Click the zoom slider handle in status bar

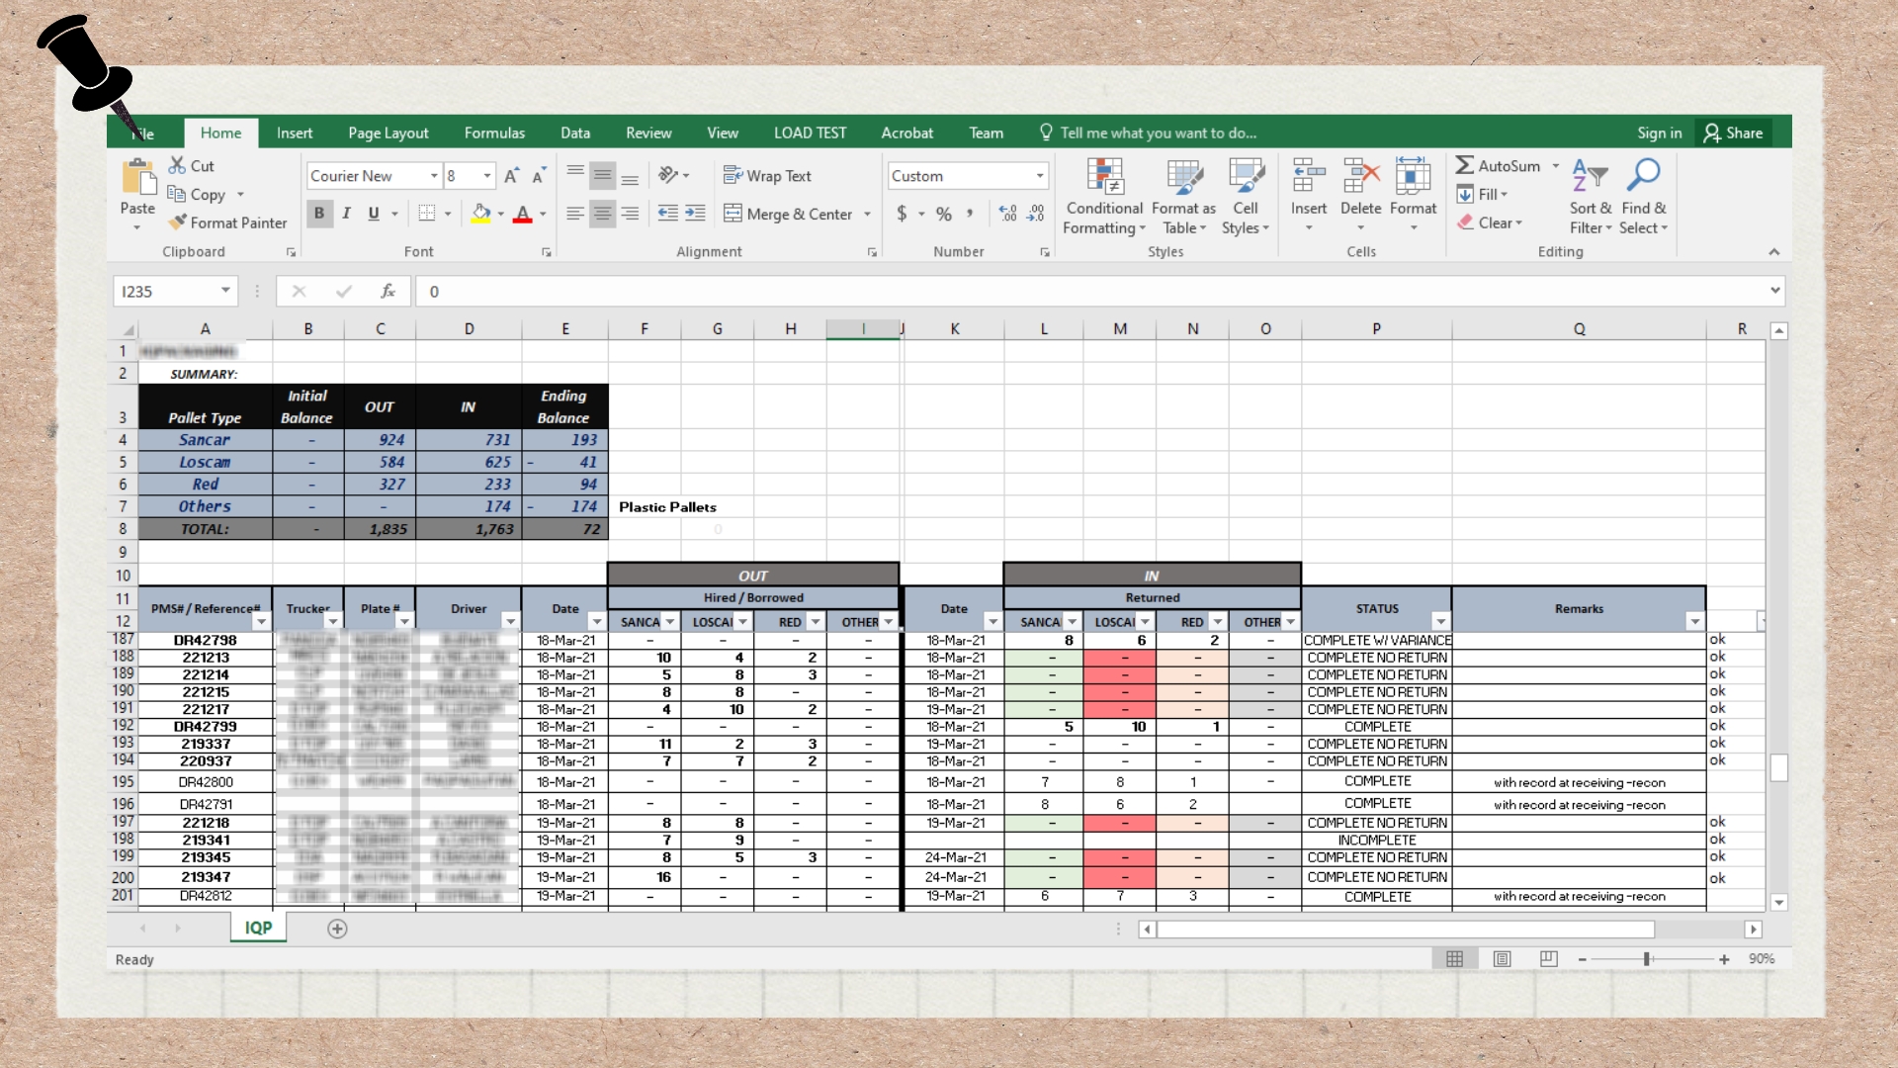1647,959
